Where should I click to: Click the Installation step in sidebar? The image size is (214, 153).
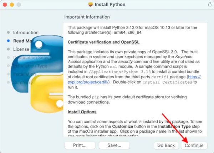[24, 74]
